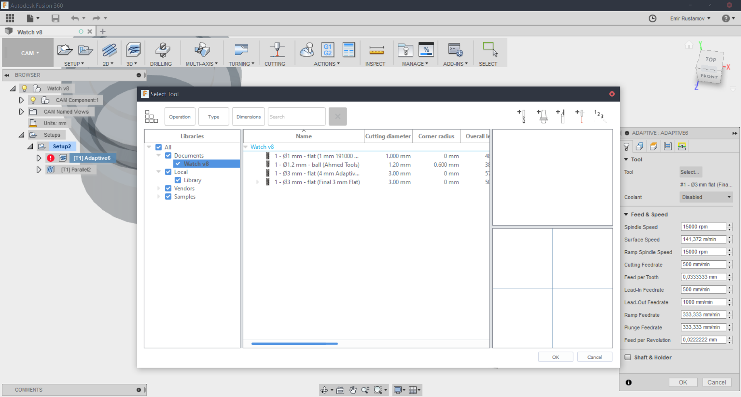Toggle visibility bulb of CAM Component:1

point(33,100)
